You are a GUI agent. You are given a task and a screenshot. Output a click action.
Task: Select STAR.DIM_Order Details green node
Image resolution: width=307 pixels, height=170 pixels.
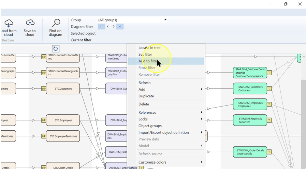click(250, 152)
